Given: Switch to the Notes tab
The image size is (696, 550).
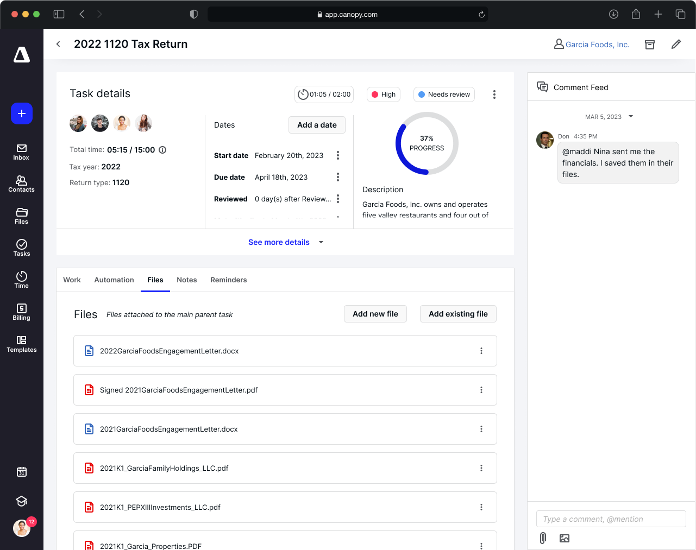Looking at the screenshot, I should click(x=186, y=280).
